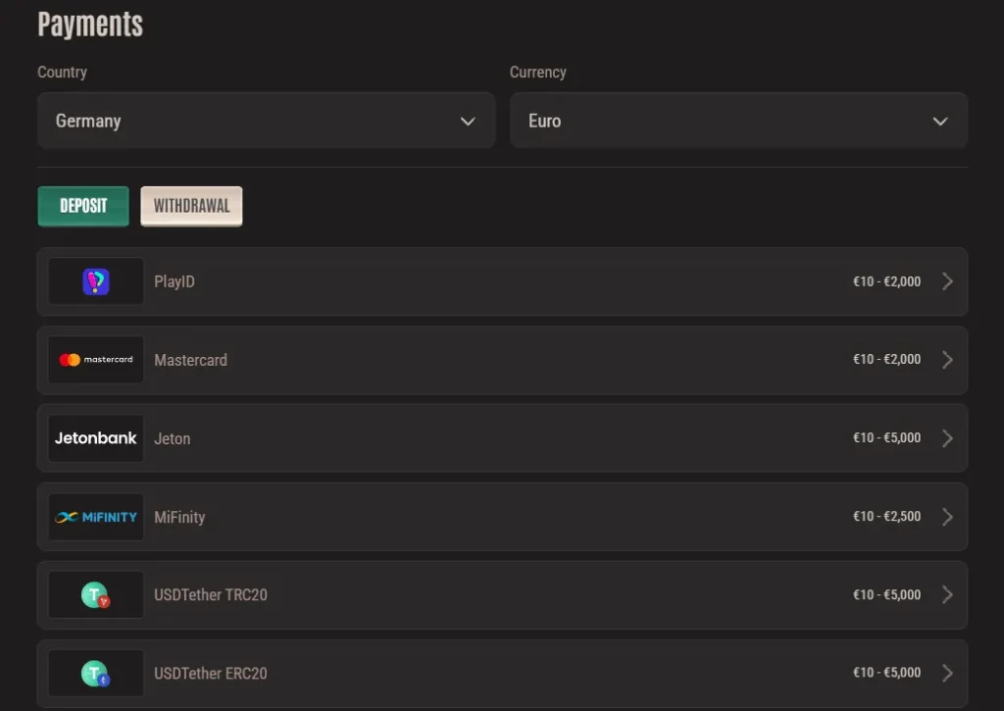Switch to the Withdrawal tab

191,206
